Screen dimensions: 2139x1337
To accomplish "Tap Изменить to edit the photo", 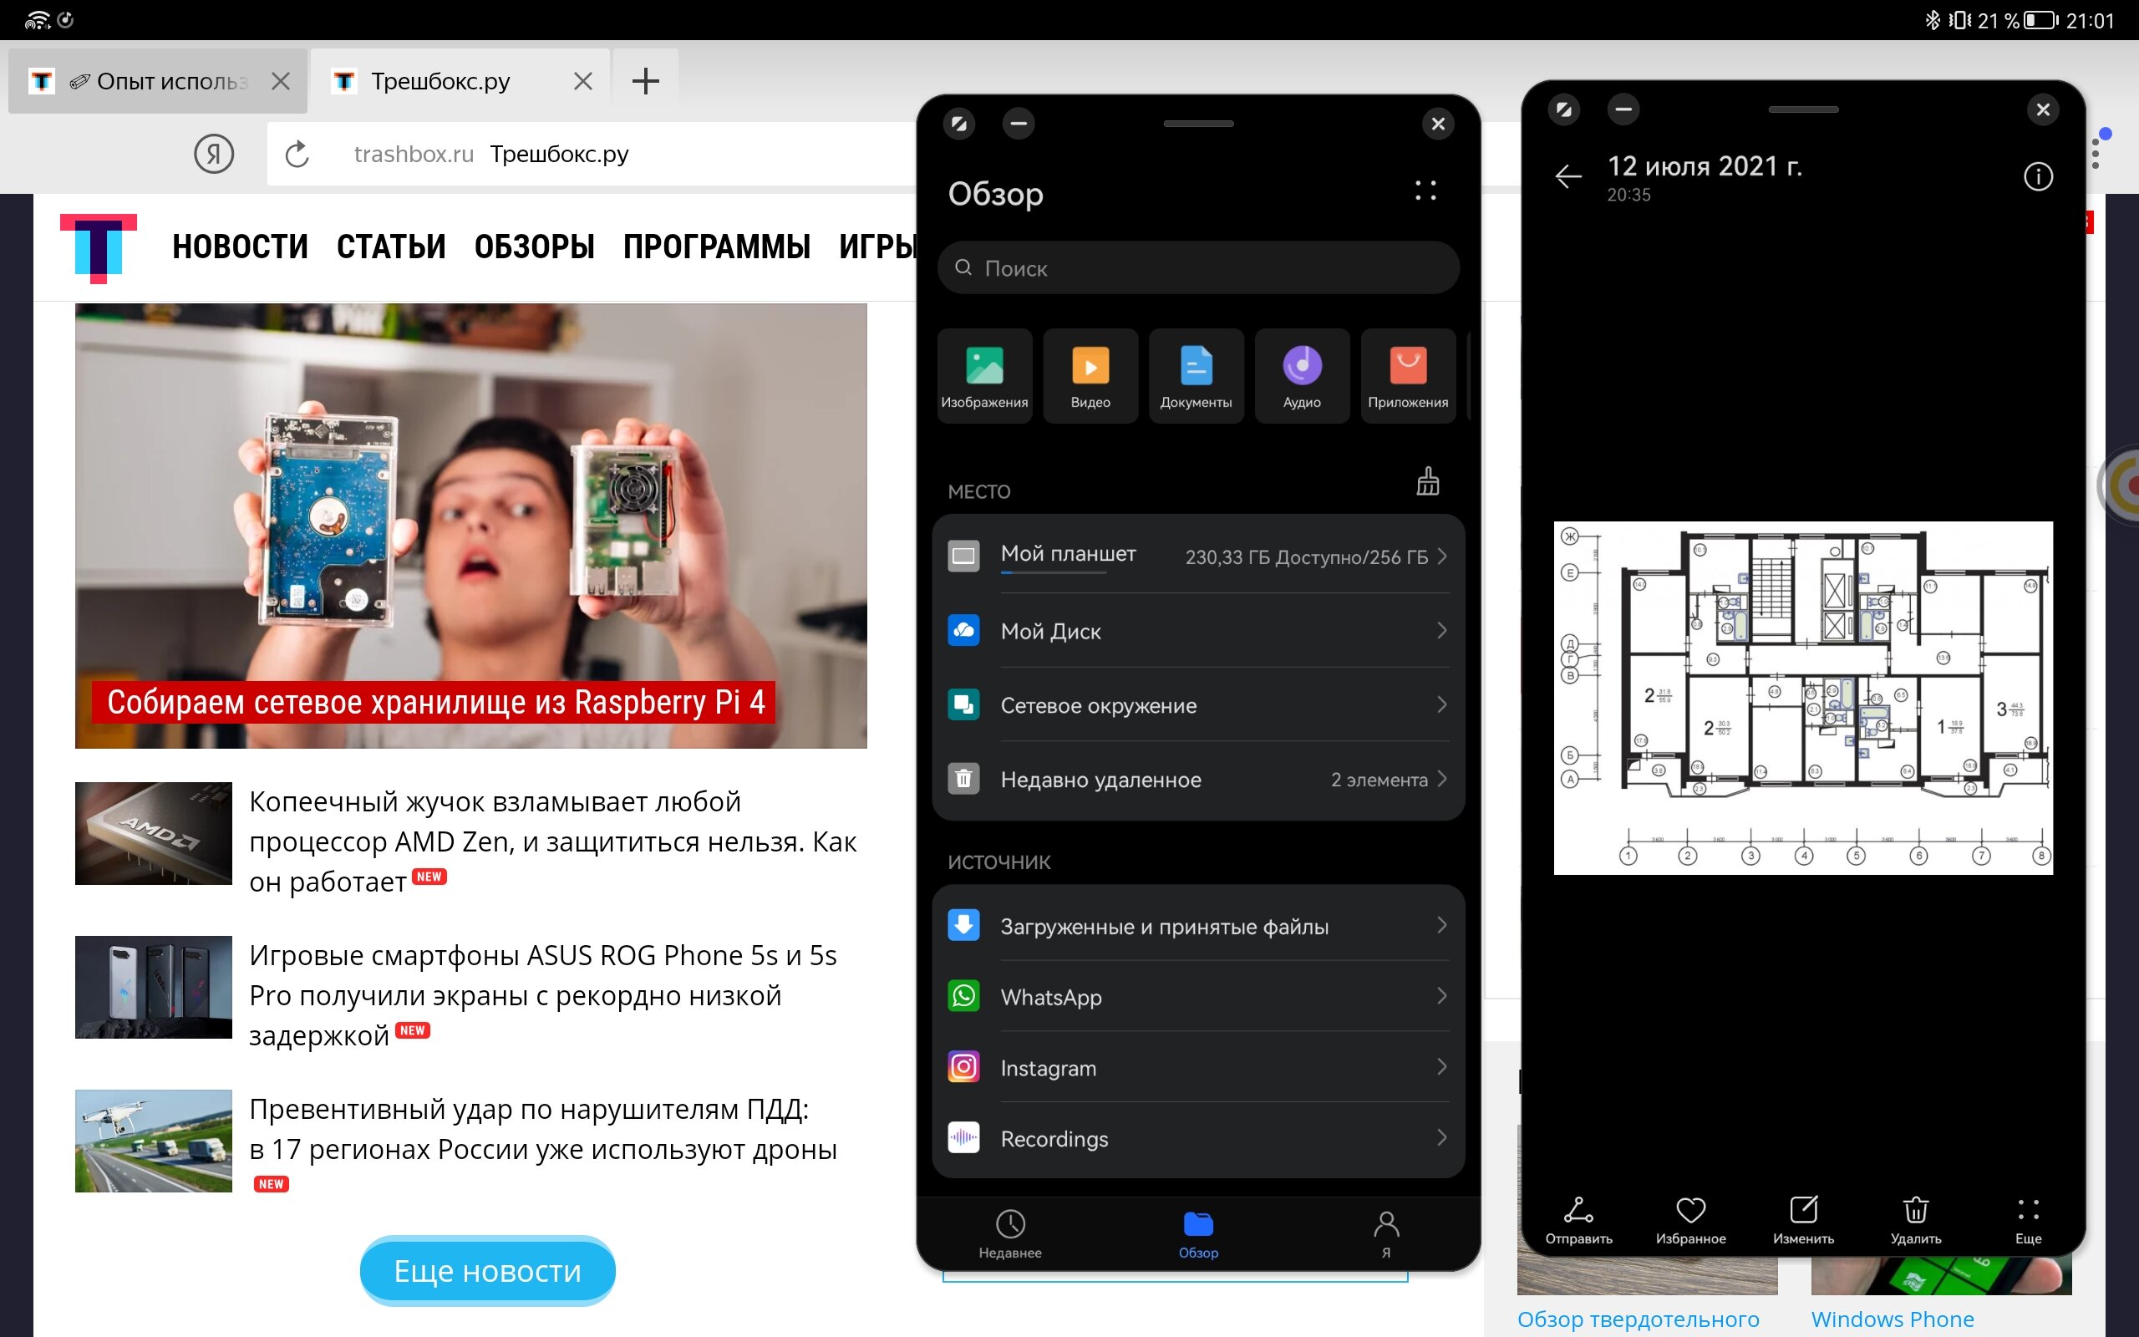I will (1803, 1219).
